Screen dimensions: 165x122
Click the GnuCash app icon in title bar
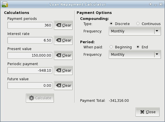tap(5, 5)
